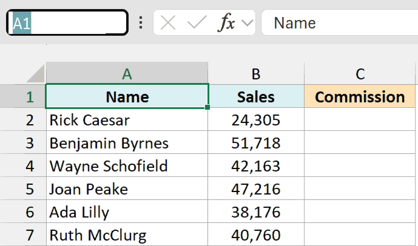Click the Commission header cell

tap(360, 96)
